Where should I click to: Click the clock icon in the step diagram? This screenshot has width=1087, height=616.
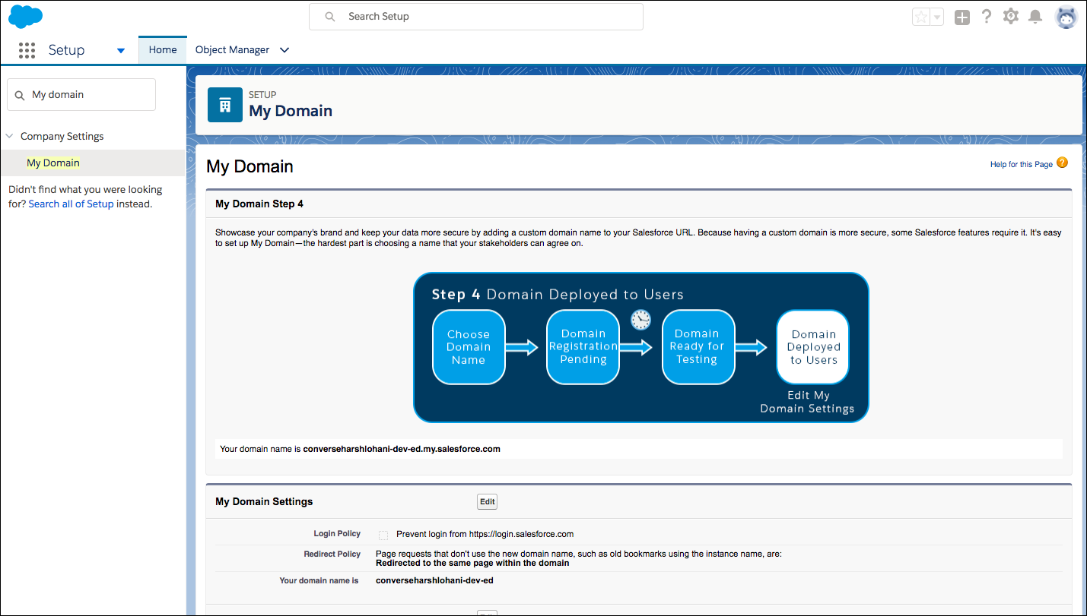640,319
